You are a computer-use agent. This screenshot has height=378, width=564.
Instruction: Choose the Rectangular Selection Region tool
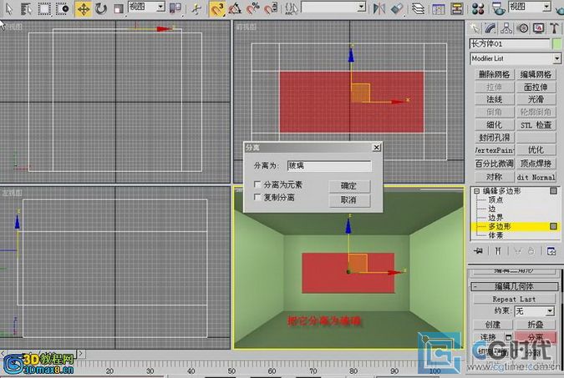[44, 8]
